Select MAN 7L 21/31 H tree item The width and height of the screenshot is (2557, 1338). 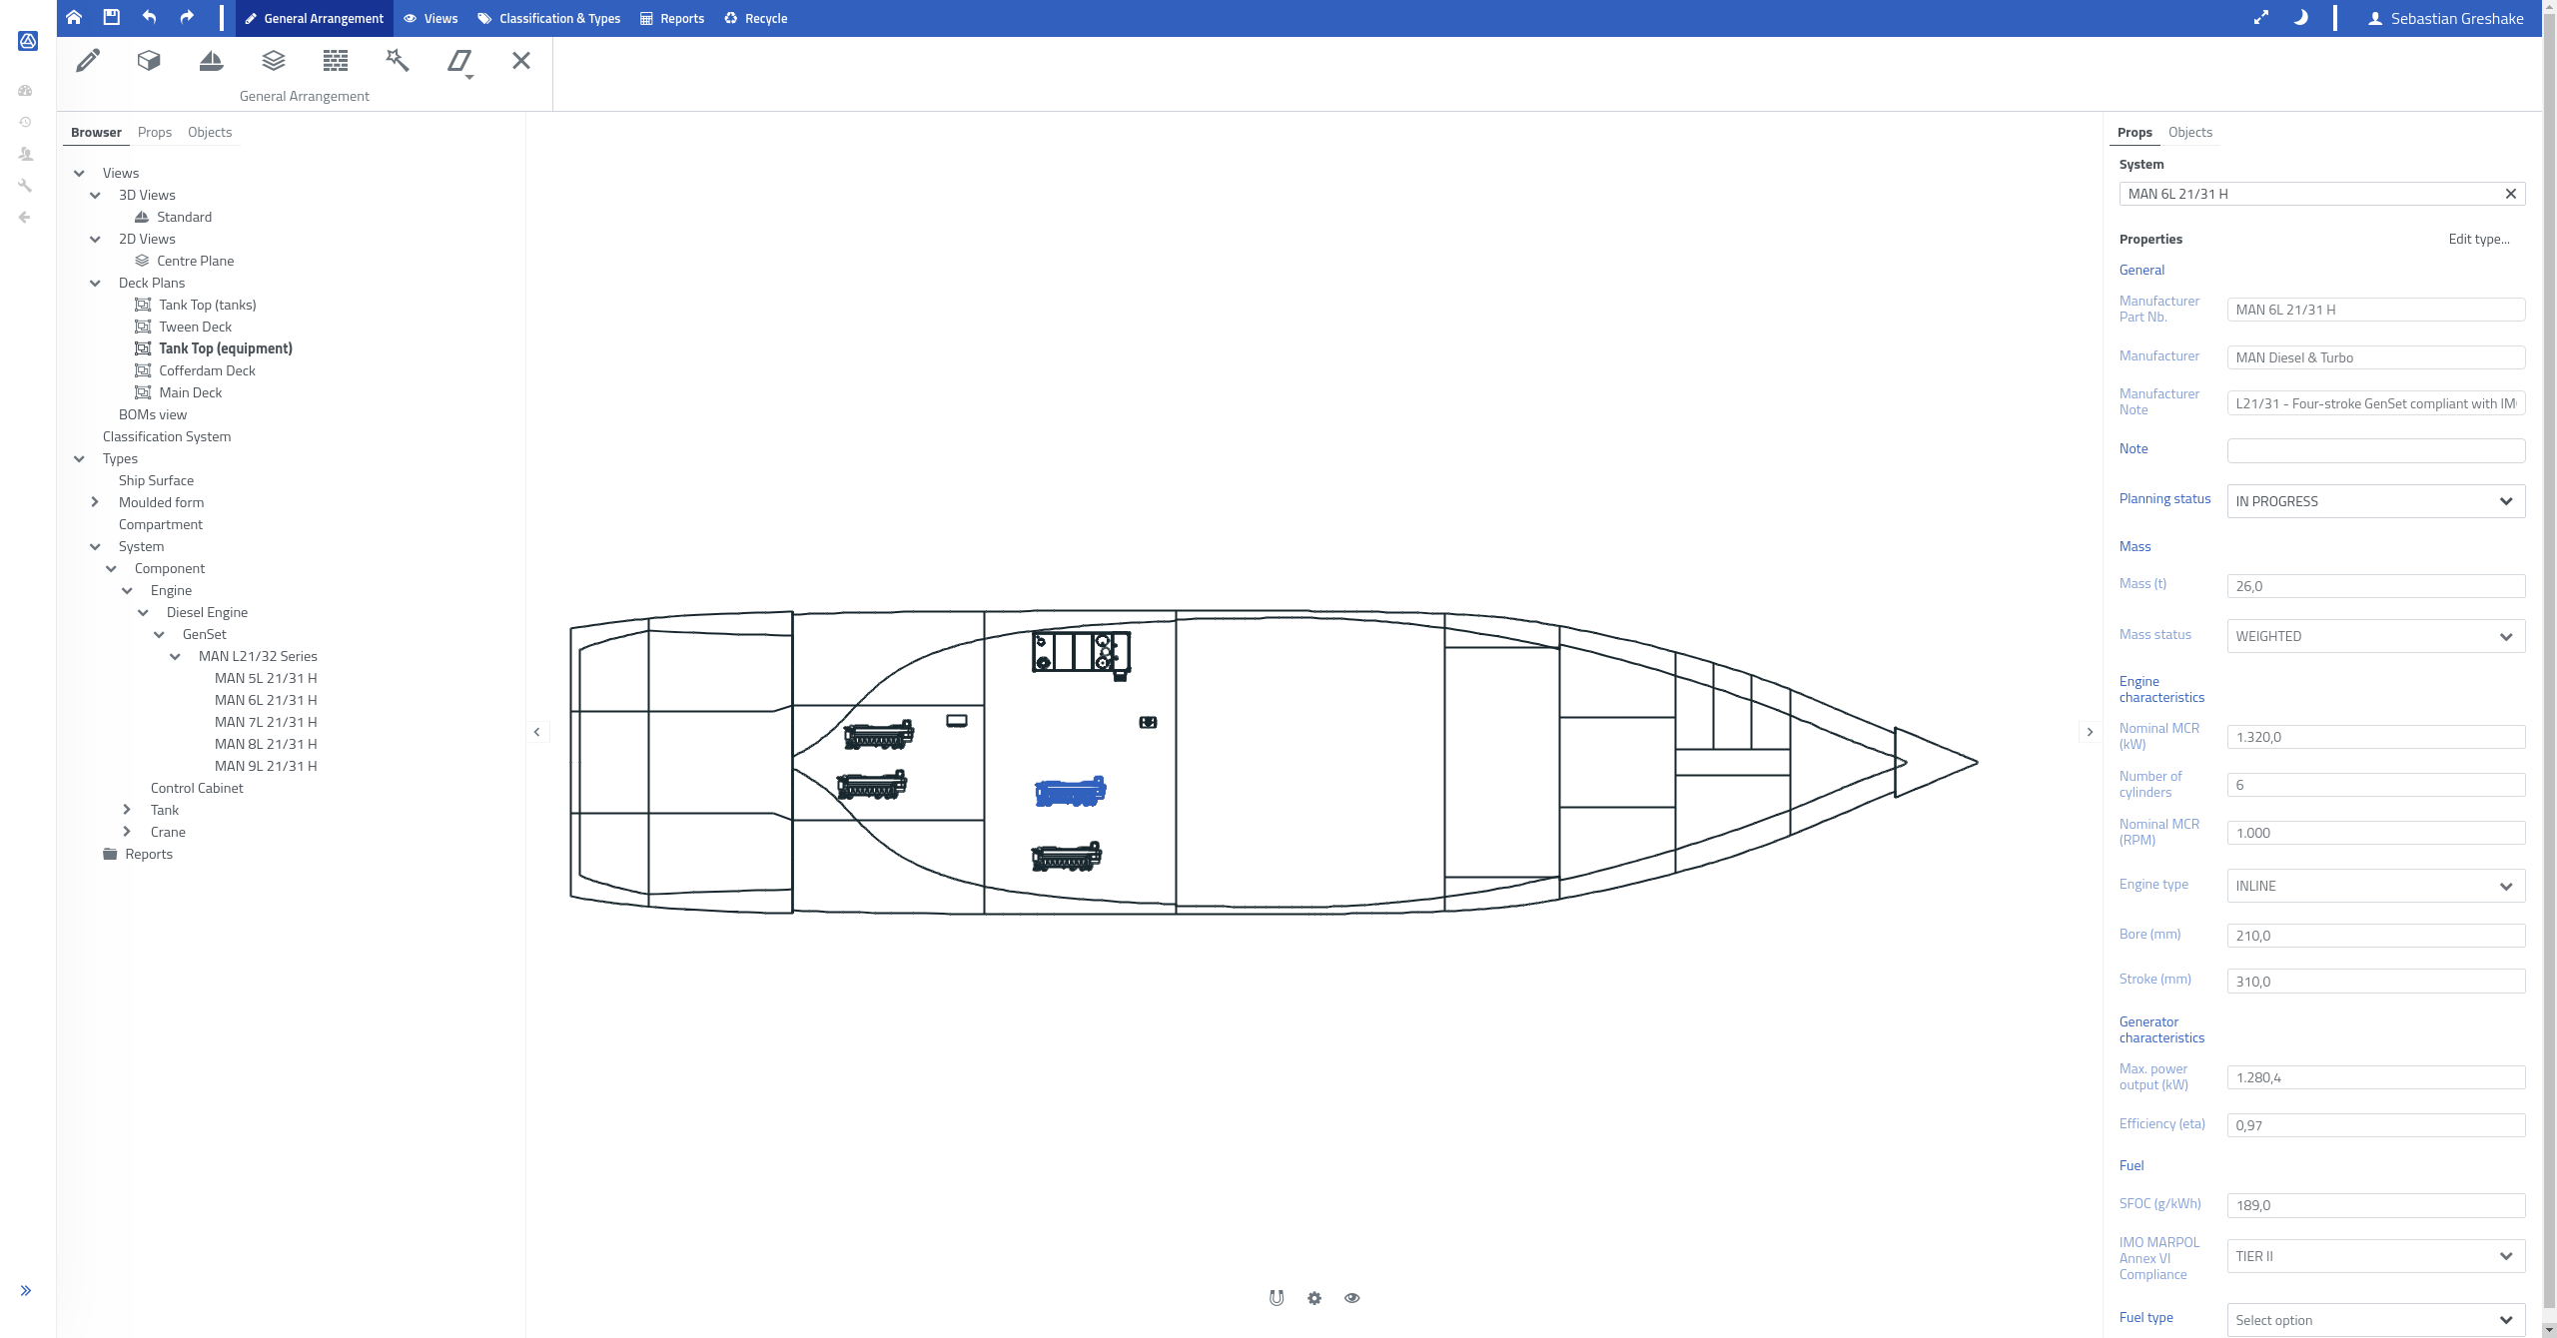[266, 722]
